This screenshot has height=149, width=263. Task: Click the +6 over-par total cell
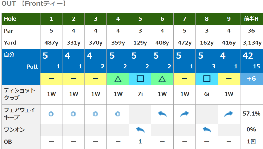point(251,79)
